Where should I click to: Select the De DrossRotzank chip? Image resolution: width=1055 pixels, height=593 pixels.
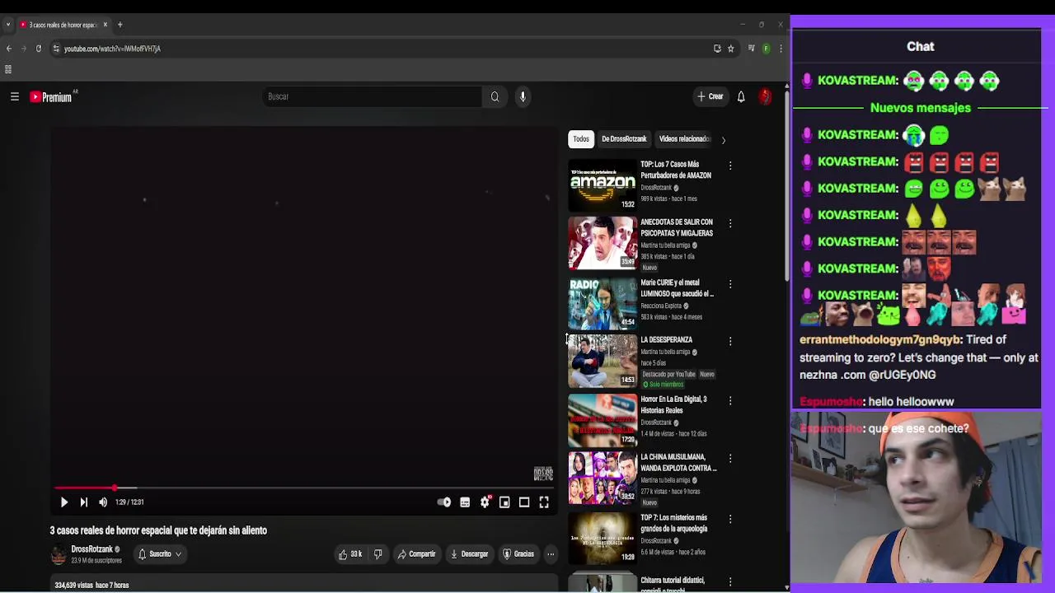coord(624,139)
